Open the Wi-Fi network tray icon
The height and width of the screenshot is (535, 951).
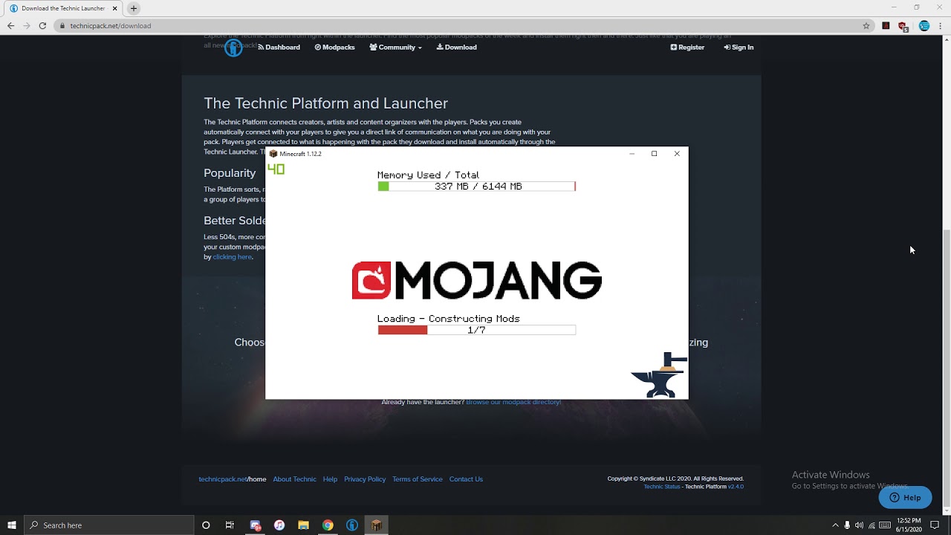(872, 525)
